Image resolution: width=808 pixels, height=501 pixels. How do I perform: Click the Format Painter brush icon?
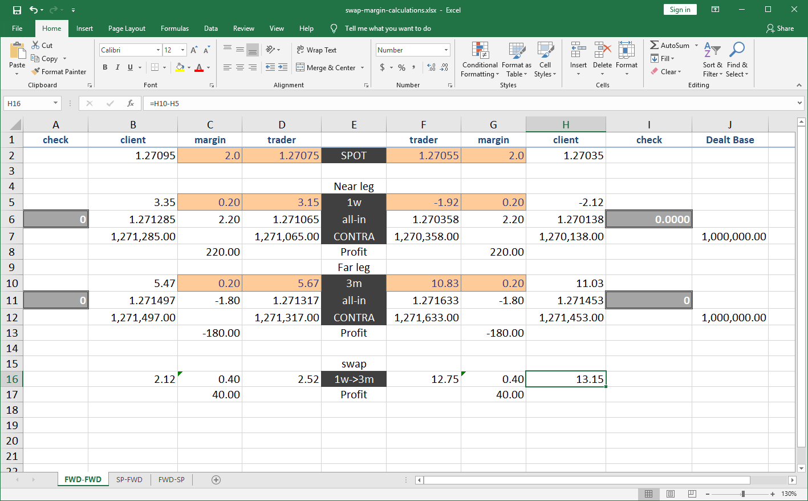(x=35, y=72)
